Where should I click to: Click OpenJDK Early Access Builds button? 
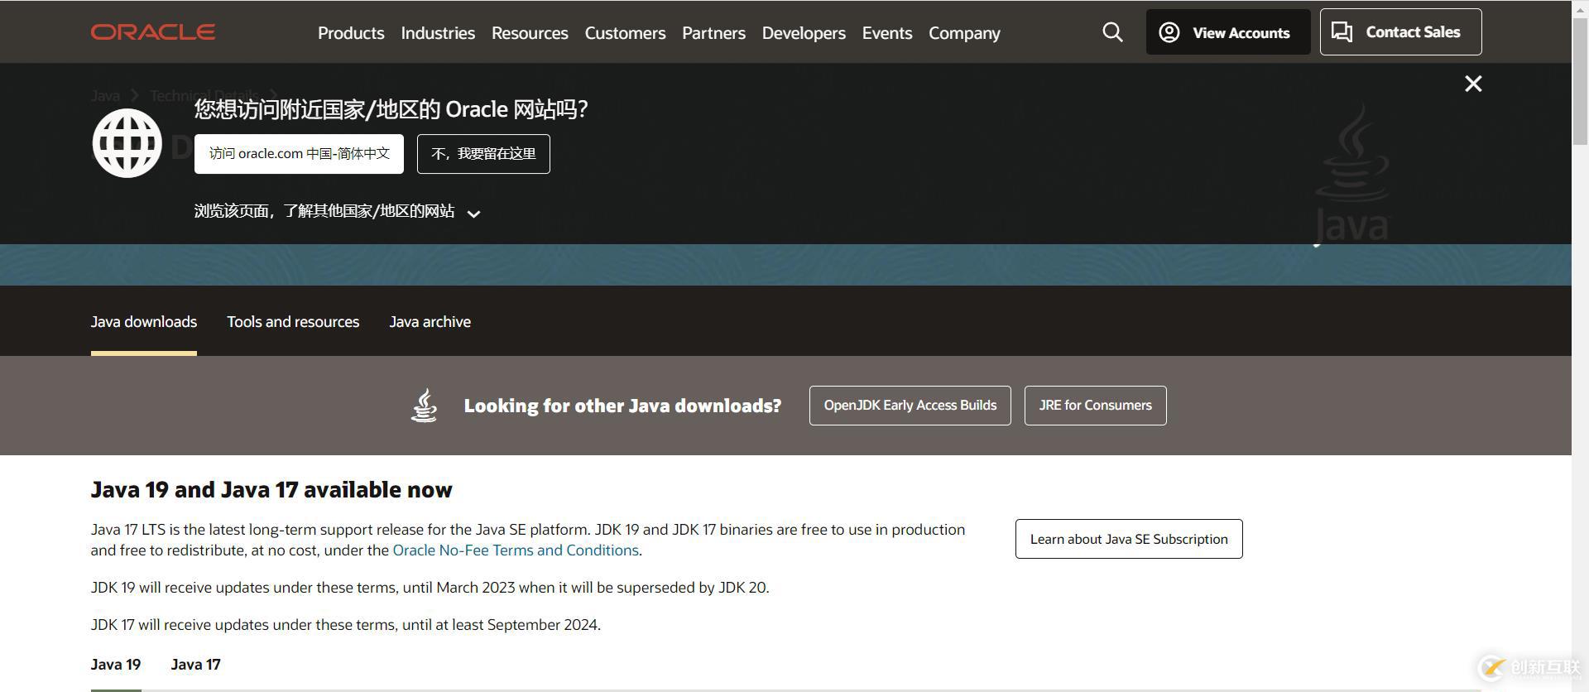tap(910, 406)
